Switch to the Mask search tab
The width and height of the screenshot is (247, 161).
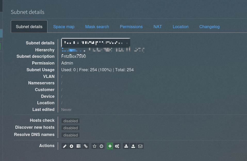(97, 27)
